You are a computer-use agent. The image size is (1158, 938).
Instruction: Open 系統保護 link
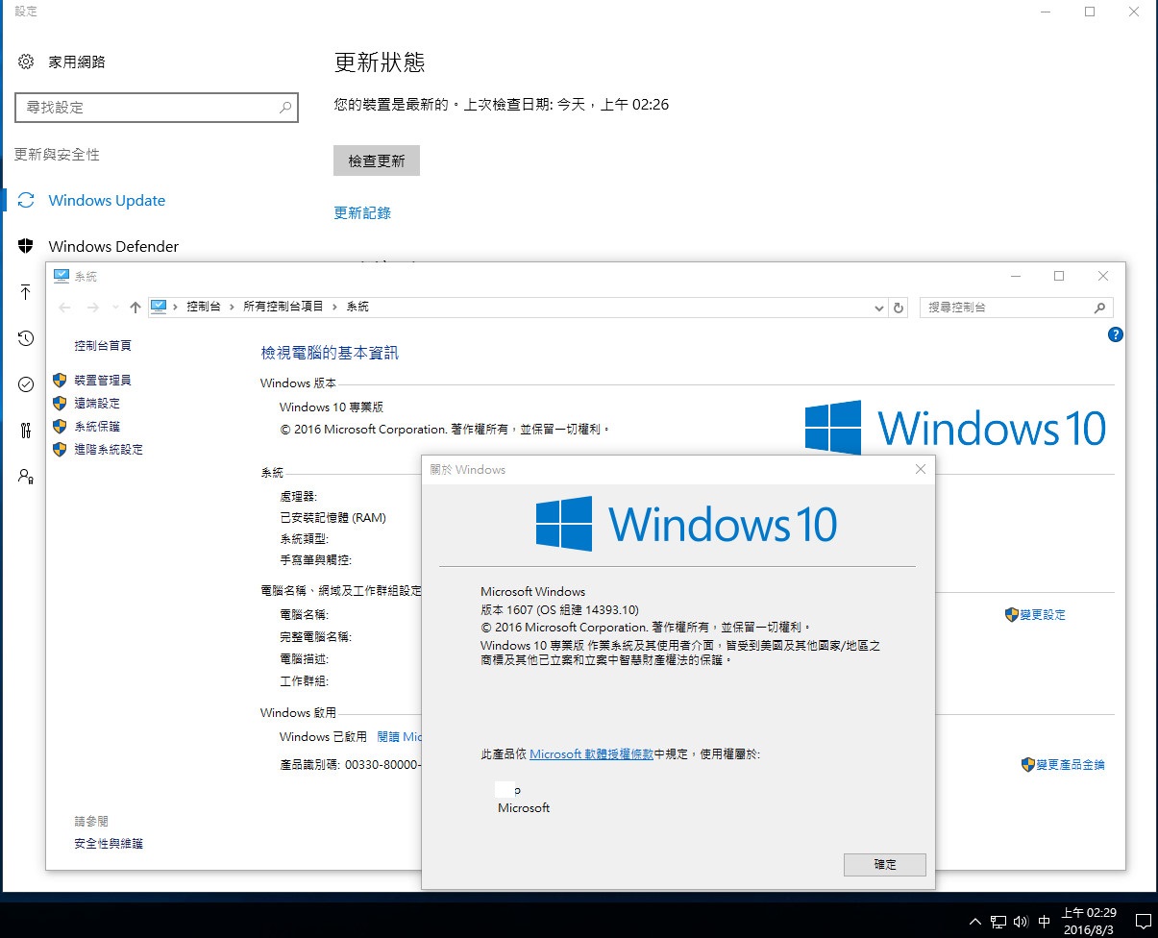(97, 427)
